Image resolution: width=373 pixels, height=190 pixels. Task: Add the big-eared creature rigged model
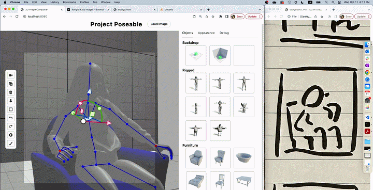[244, 107]
